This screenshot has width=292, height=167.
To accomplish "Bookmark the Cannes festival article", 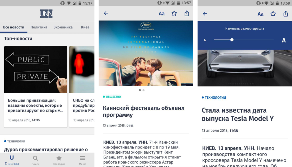I will (x=174, y=13).
